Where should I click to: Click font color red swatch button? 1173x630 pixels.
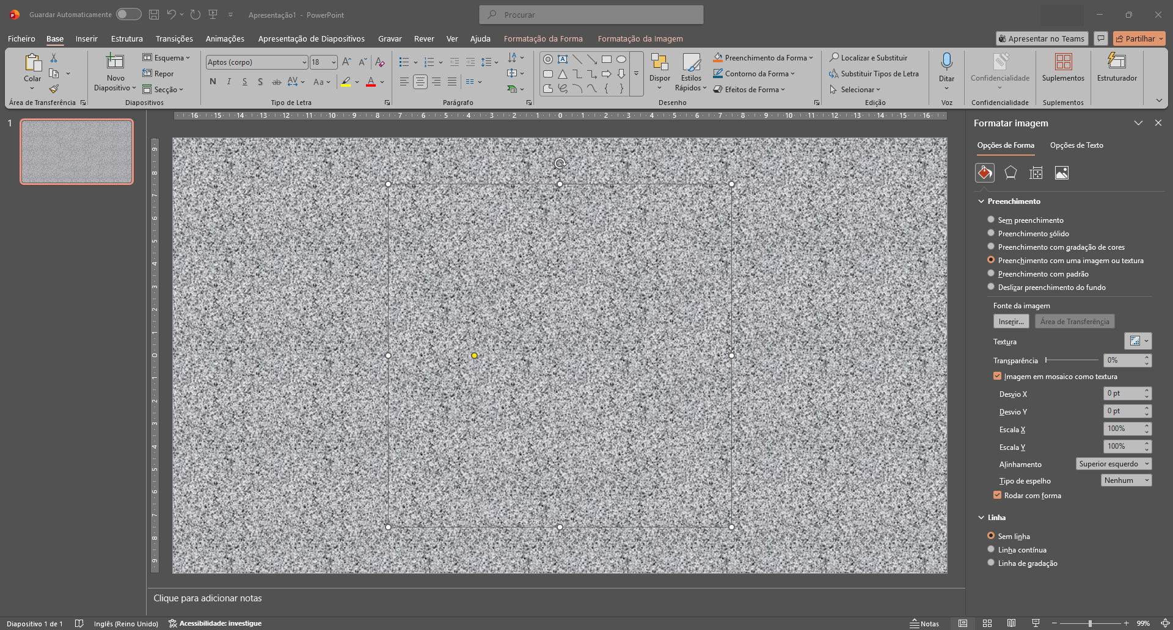pyautogui.click(x=371, y=82)
